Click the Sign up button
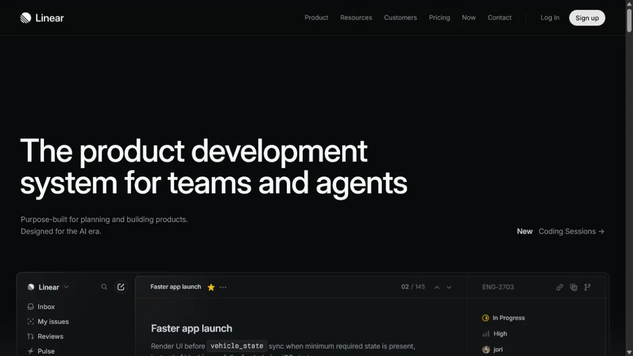The image size is (633, 356). 587,18
